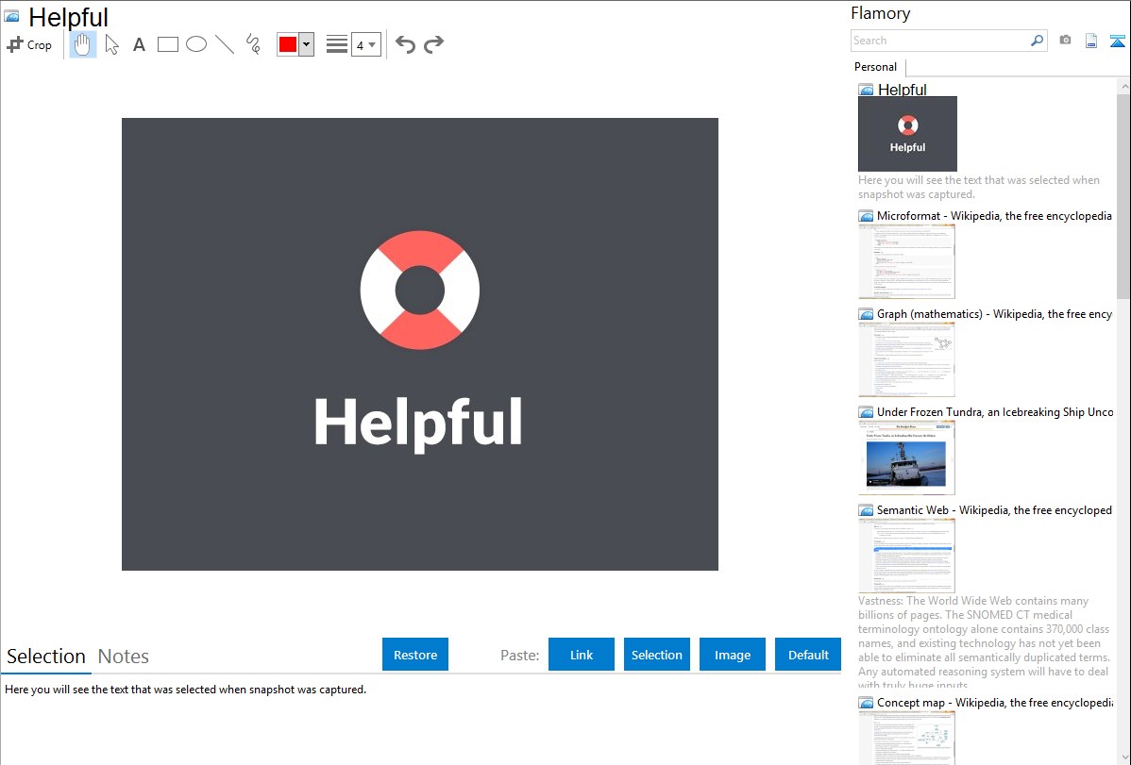Screen dimensions: 1131x765
Task: Select 'Concept map - Wikipedia' snapshot title
Action: point(995,702)
